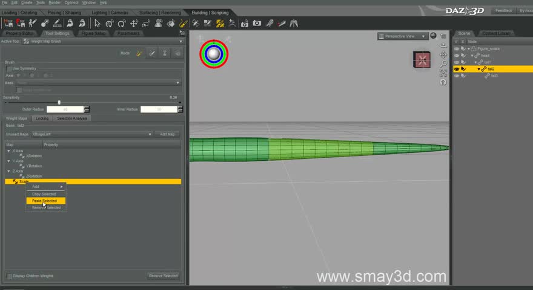The width and height of the screenshot is (533, 290).
Task: Open the Figure Setup tab
Action: pyautogui.click(x=93, y=33)
